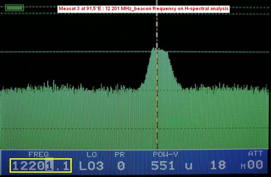Click the battery level indicator icon
271x177 pixels.
15,8
